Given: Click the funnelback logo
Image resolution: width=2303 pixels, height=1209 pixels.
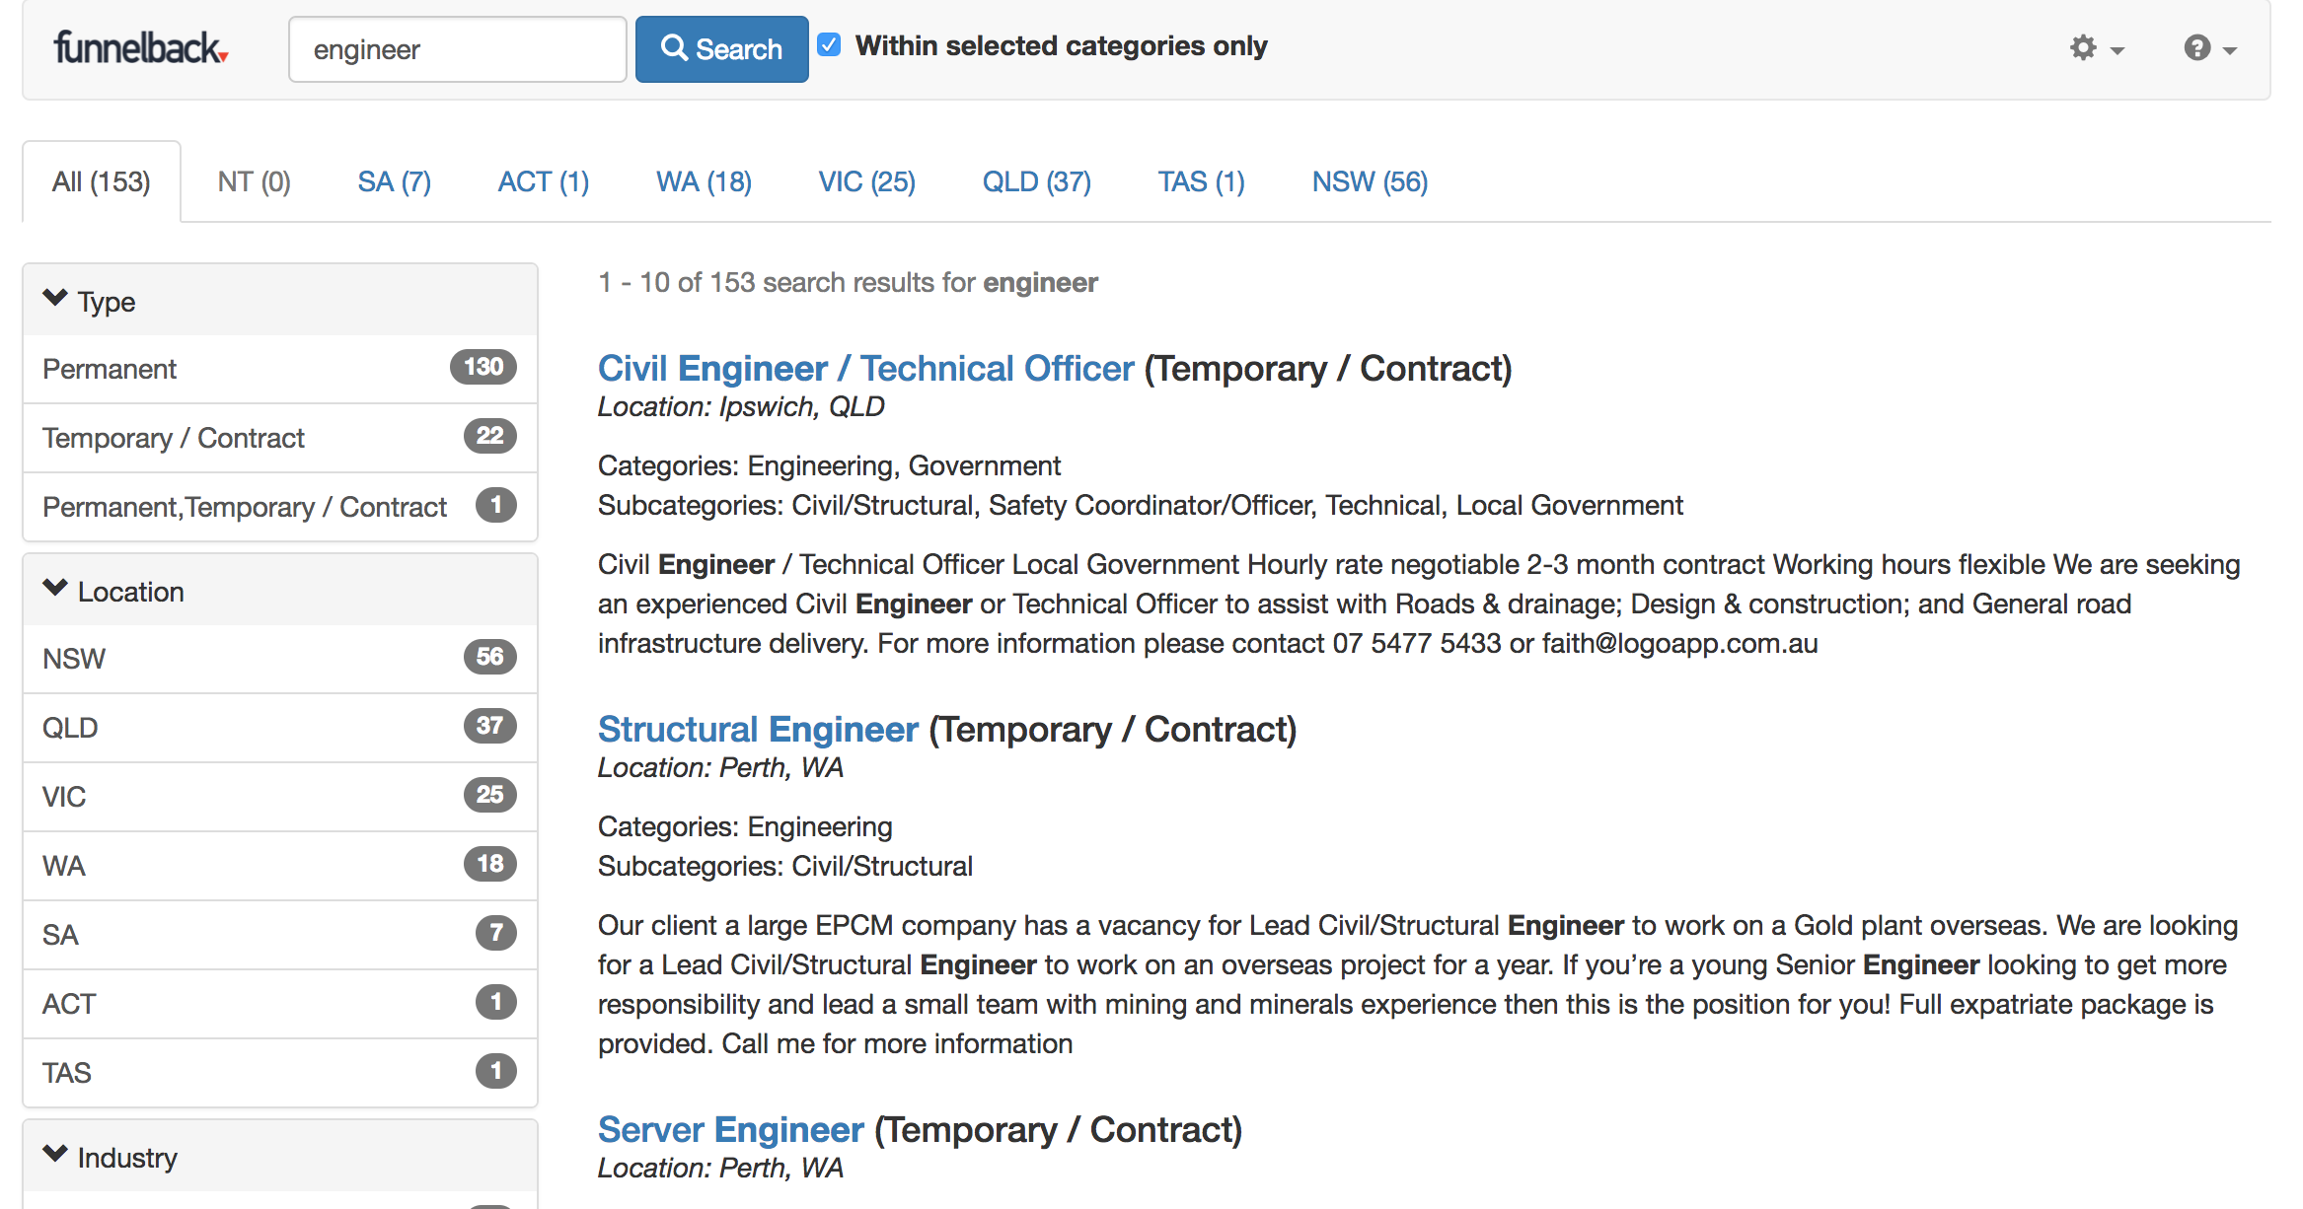Looking at the screenshot, I should 141,48.
